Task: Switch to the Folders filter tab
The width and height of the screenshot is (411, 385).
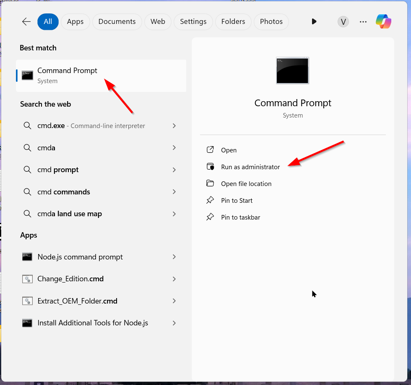Action: click(233, 21)
